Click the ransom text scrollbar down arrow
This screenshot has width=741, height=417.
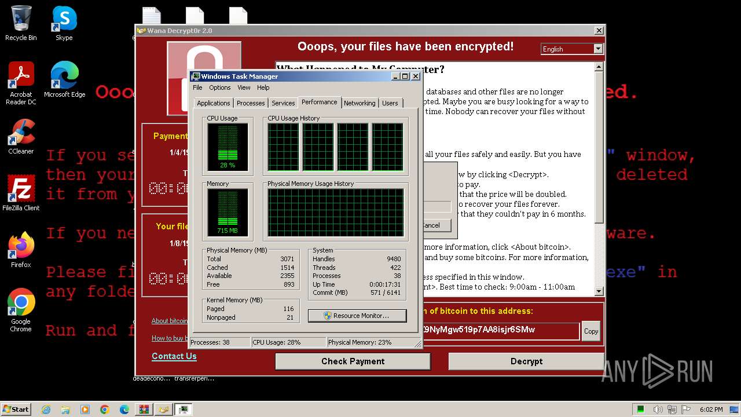coord(599,291)
